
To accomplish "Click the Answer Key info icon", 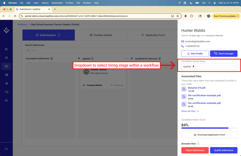I will tap(198, 144).
